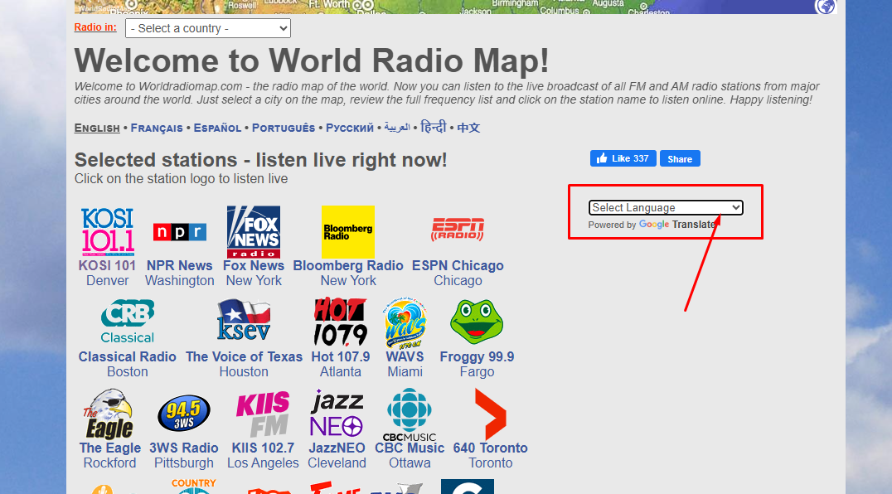The width and height of the screenshot is (892, 494).
Task: Click the KIIS FM pink logo
Action: coord(263,414)
